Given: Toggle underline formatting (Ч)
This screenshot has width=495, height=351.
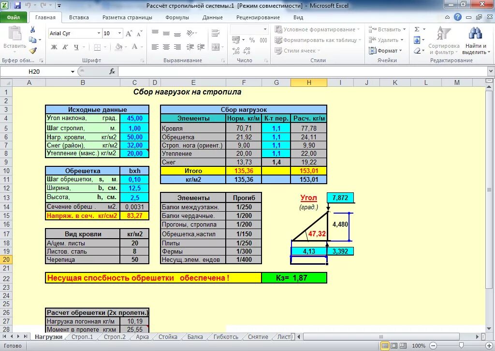Looking at the screenshot, I should click(x=76, y=47).
